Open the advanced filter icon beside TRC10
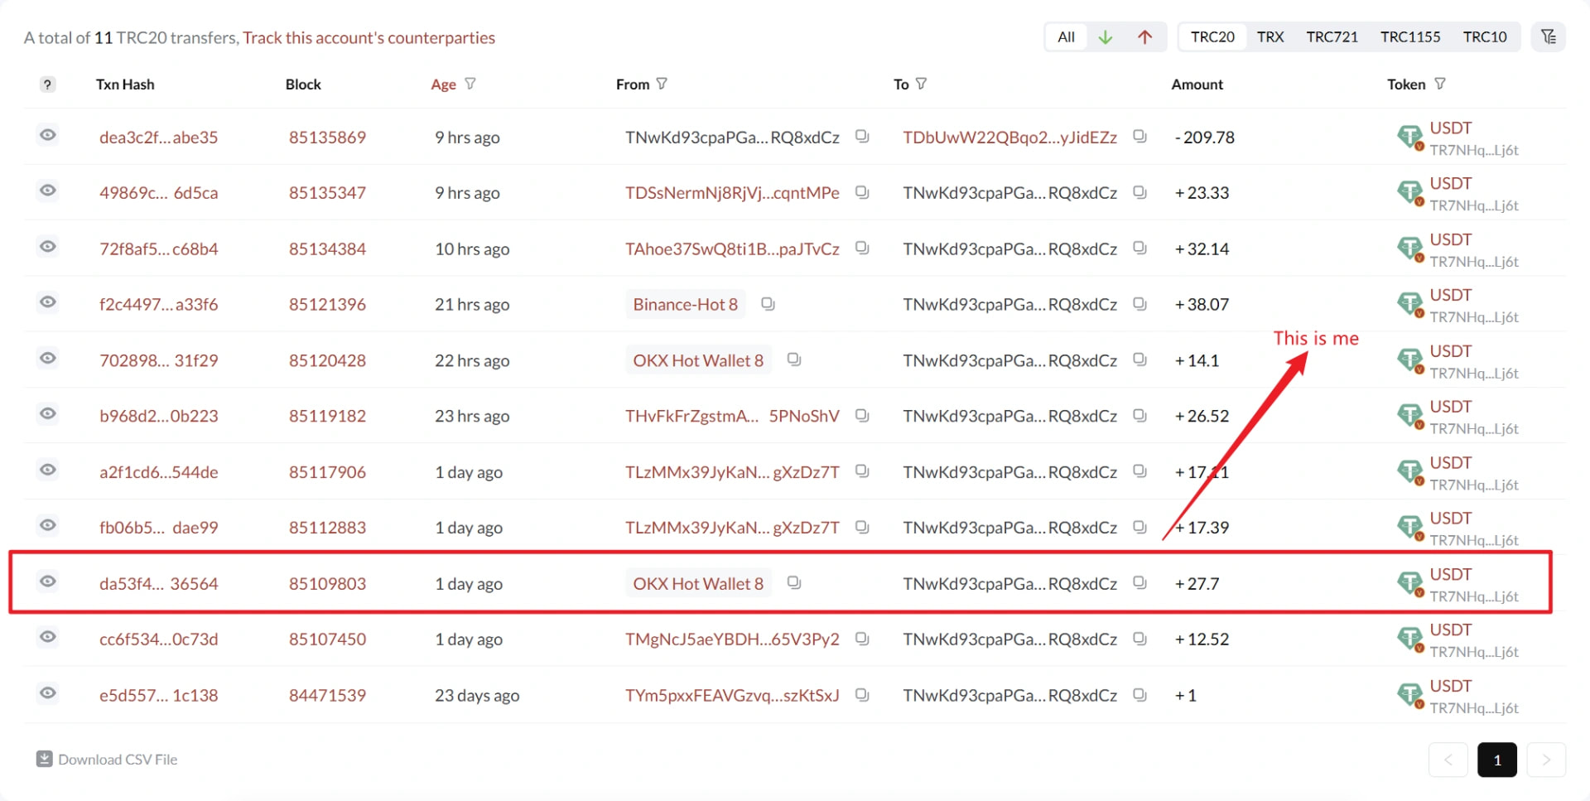Viewport: 1590px width, 801px height. click(1548, 37)
